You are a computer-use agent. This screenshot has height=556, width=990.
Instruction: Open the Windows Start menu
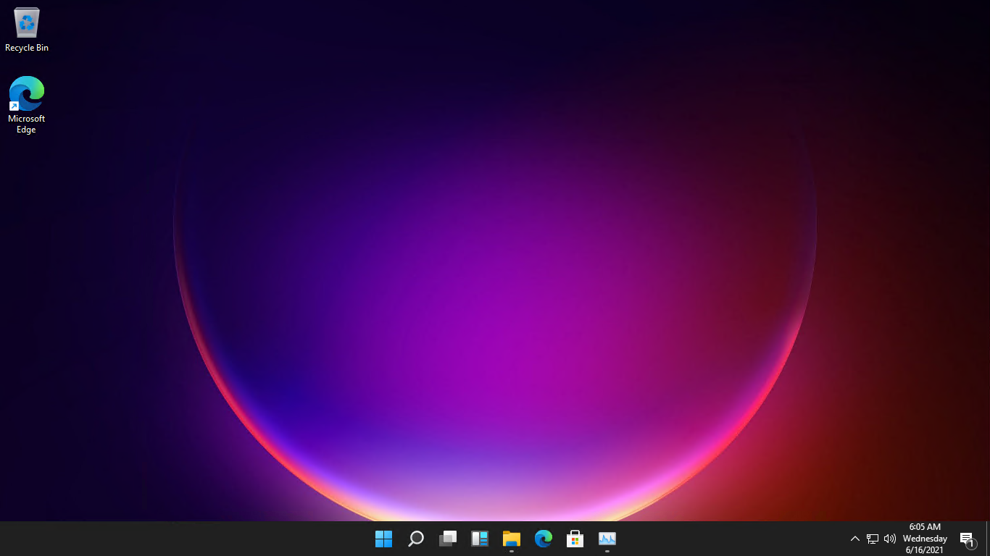click(x=383, y=539)
